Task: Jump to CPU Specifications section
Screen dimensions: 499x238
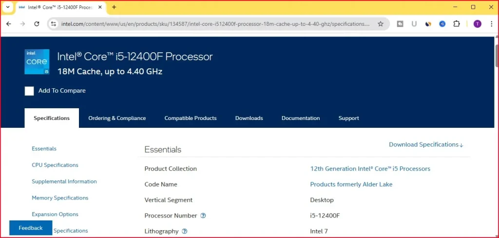Action: click(x=55, y=165)
